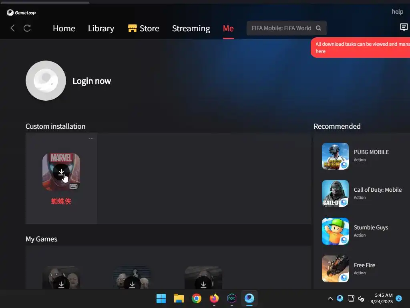Screen dimensions: 410x308
Task: Download the third game in My Games
Action: click(x=203, y=284)
